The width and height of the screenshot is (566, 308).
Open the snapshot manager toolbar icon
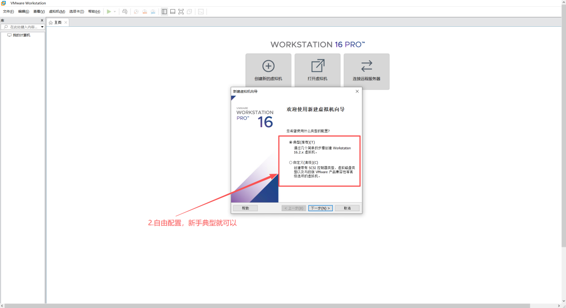click(153, 12)
